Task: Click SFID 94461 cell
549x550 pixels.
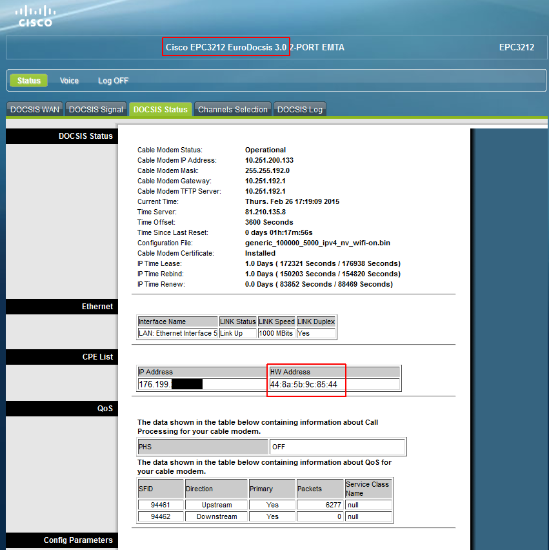Action: pyautogui.click(x=161, y=505)
